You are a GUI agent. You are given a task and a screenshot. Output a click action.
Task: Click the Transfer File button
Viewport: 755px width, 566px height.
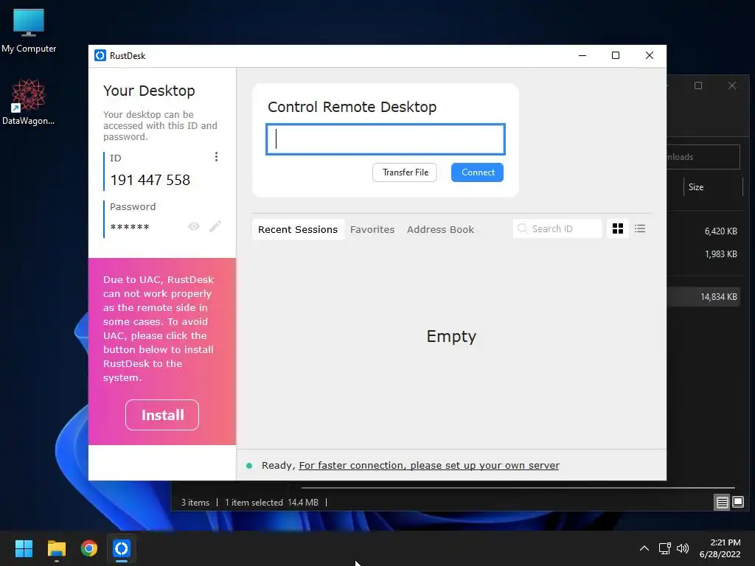pos(405,172)
